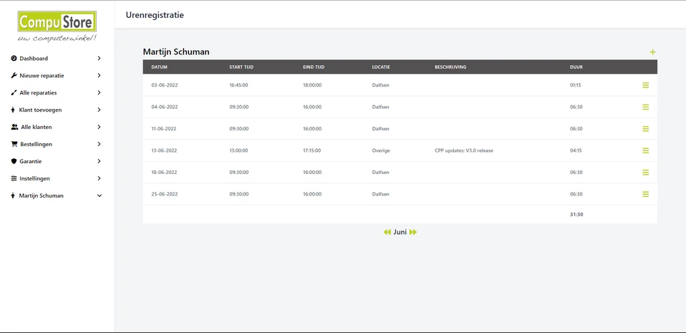The image size is (686, 333).
Task: Open the Dashboard menu item
Action: pos(34,58)
